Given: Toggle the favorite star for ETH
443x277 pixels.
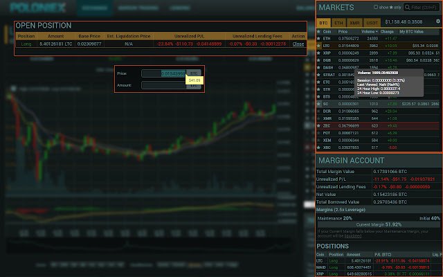Looking at the screenshot, I should (318, 39).
